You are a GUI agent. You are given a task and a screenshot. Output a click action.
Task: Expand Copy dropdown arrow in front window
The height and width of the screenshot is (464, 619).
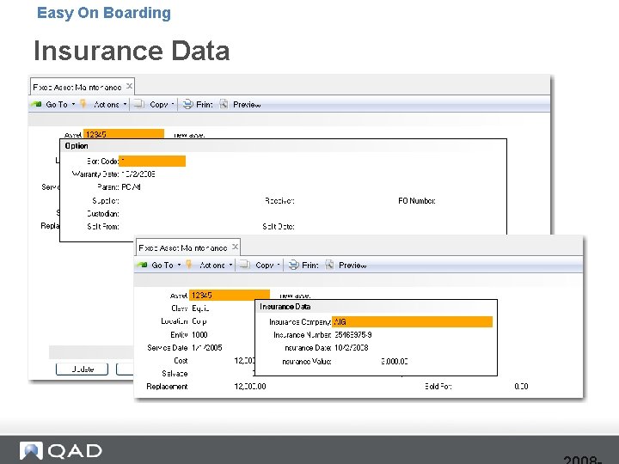(x=279, y=265)
